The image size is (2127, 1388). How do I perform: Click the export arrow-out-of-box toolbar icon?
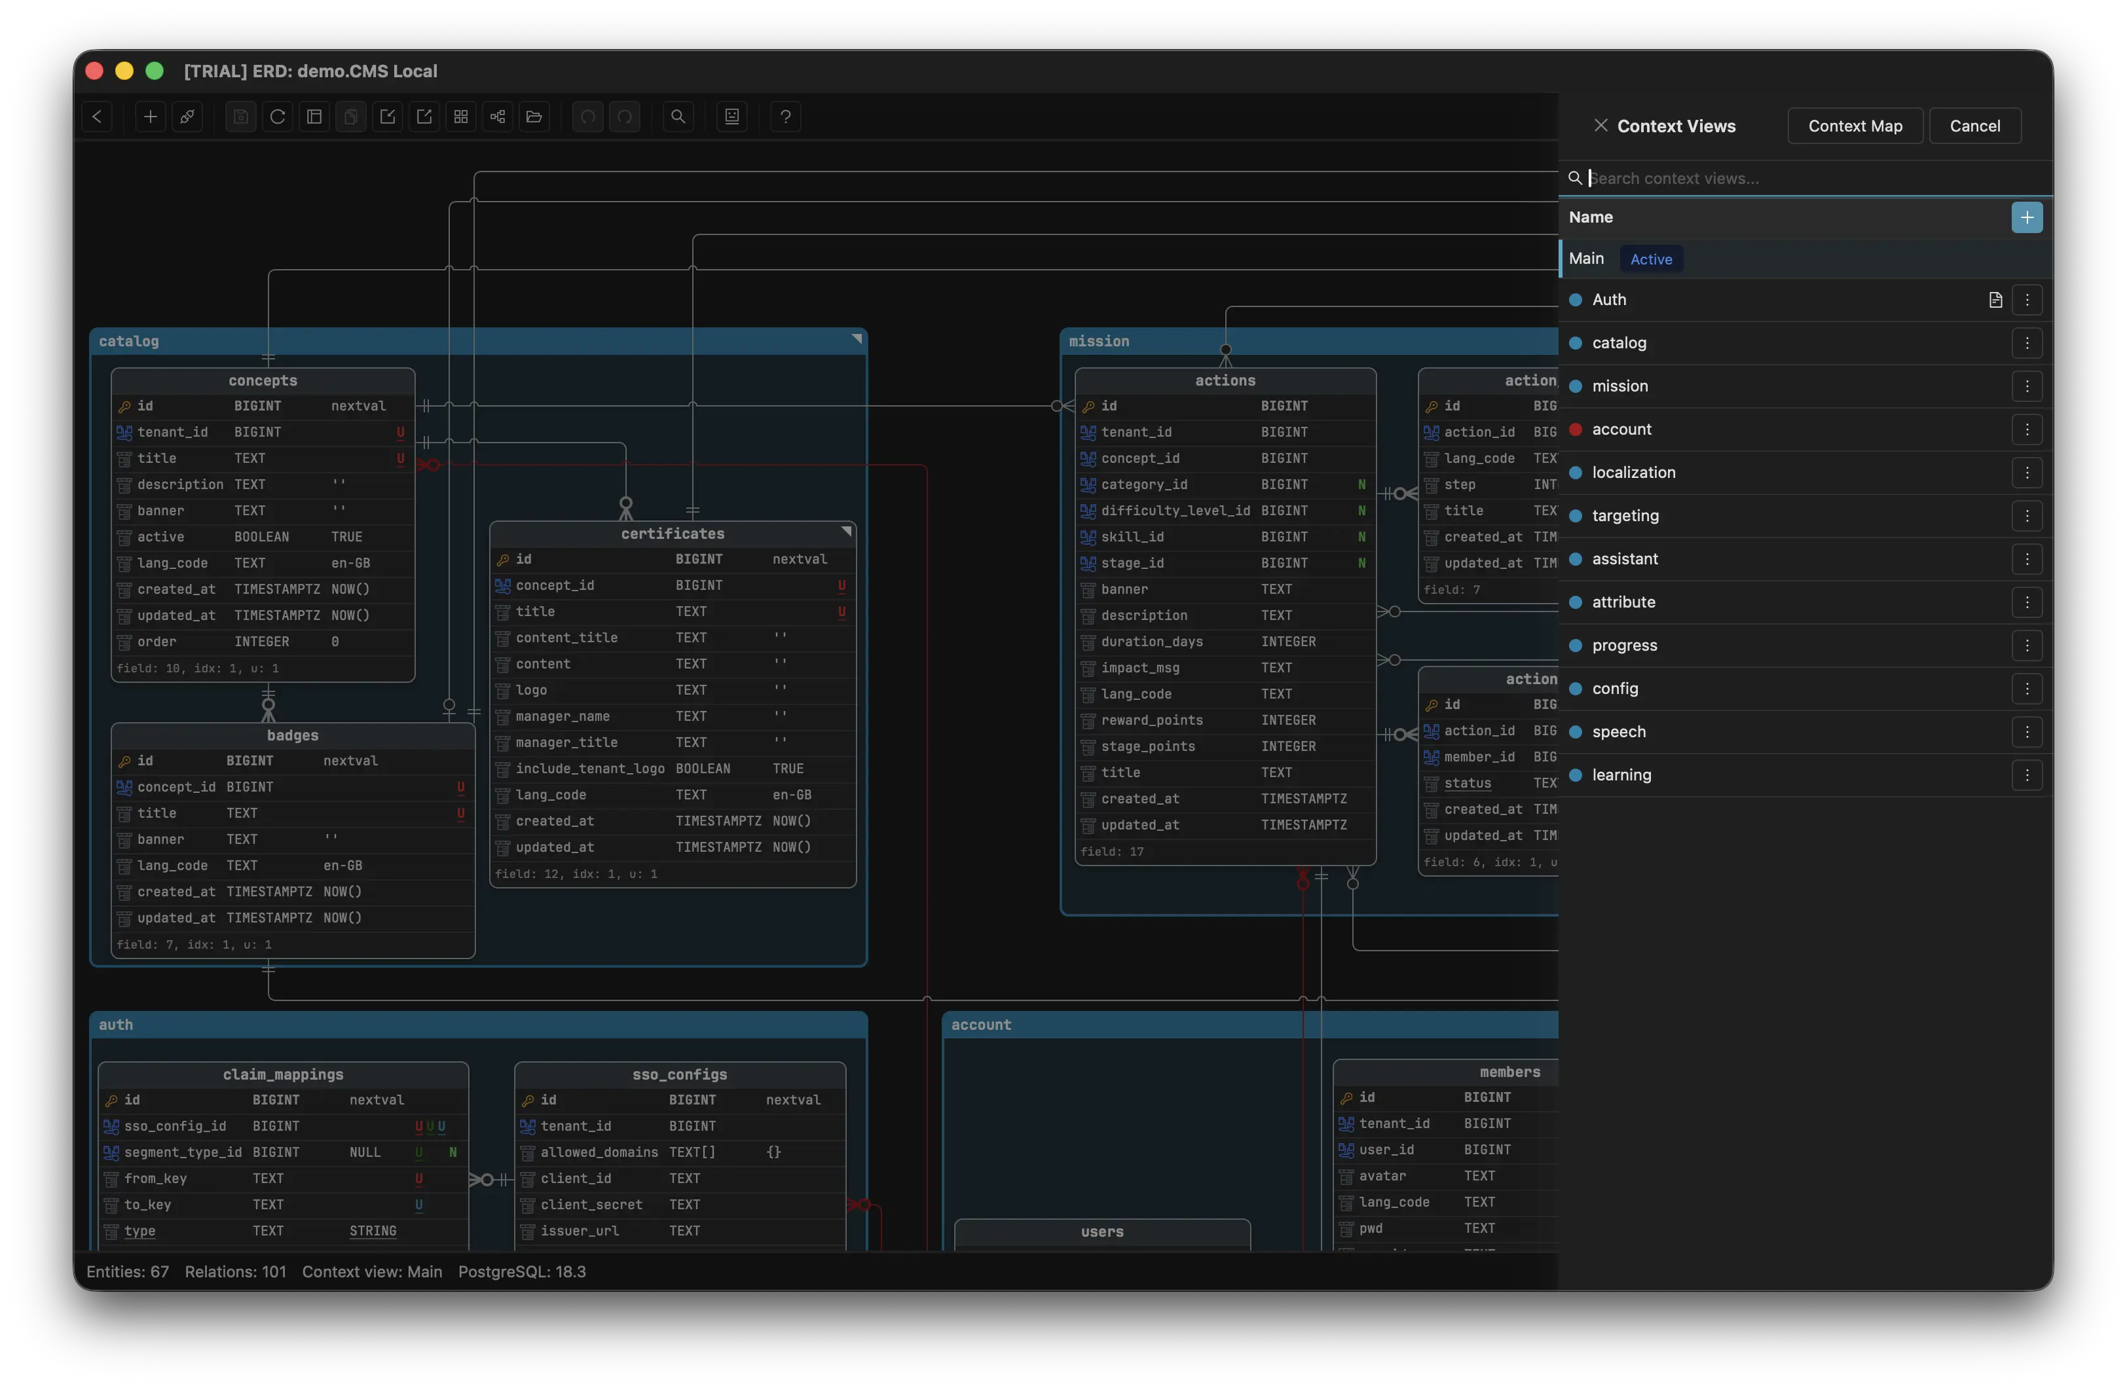(x=424, y=116)
